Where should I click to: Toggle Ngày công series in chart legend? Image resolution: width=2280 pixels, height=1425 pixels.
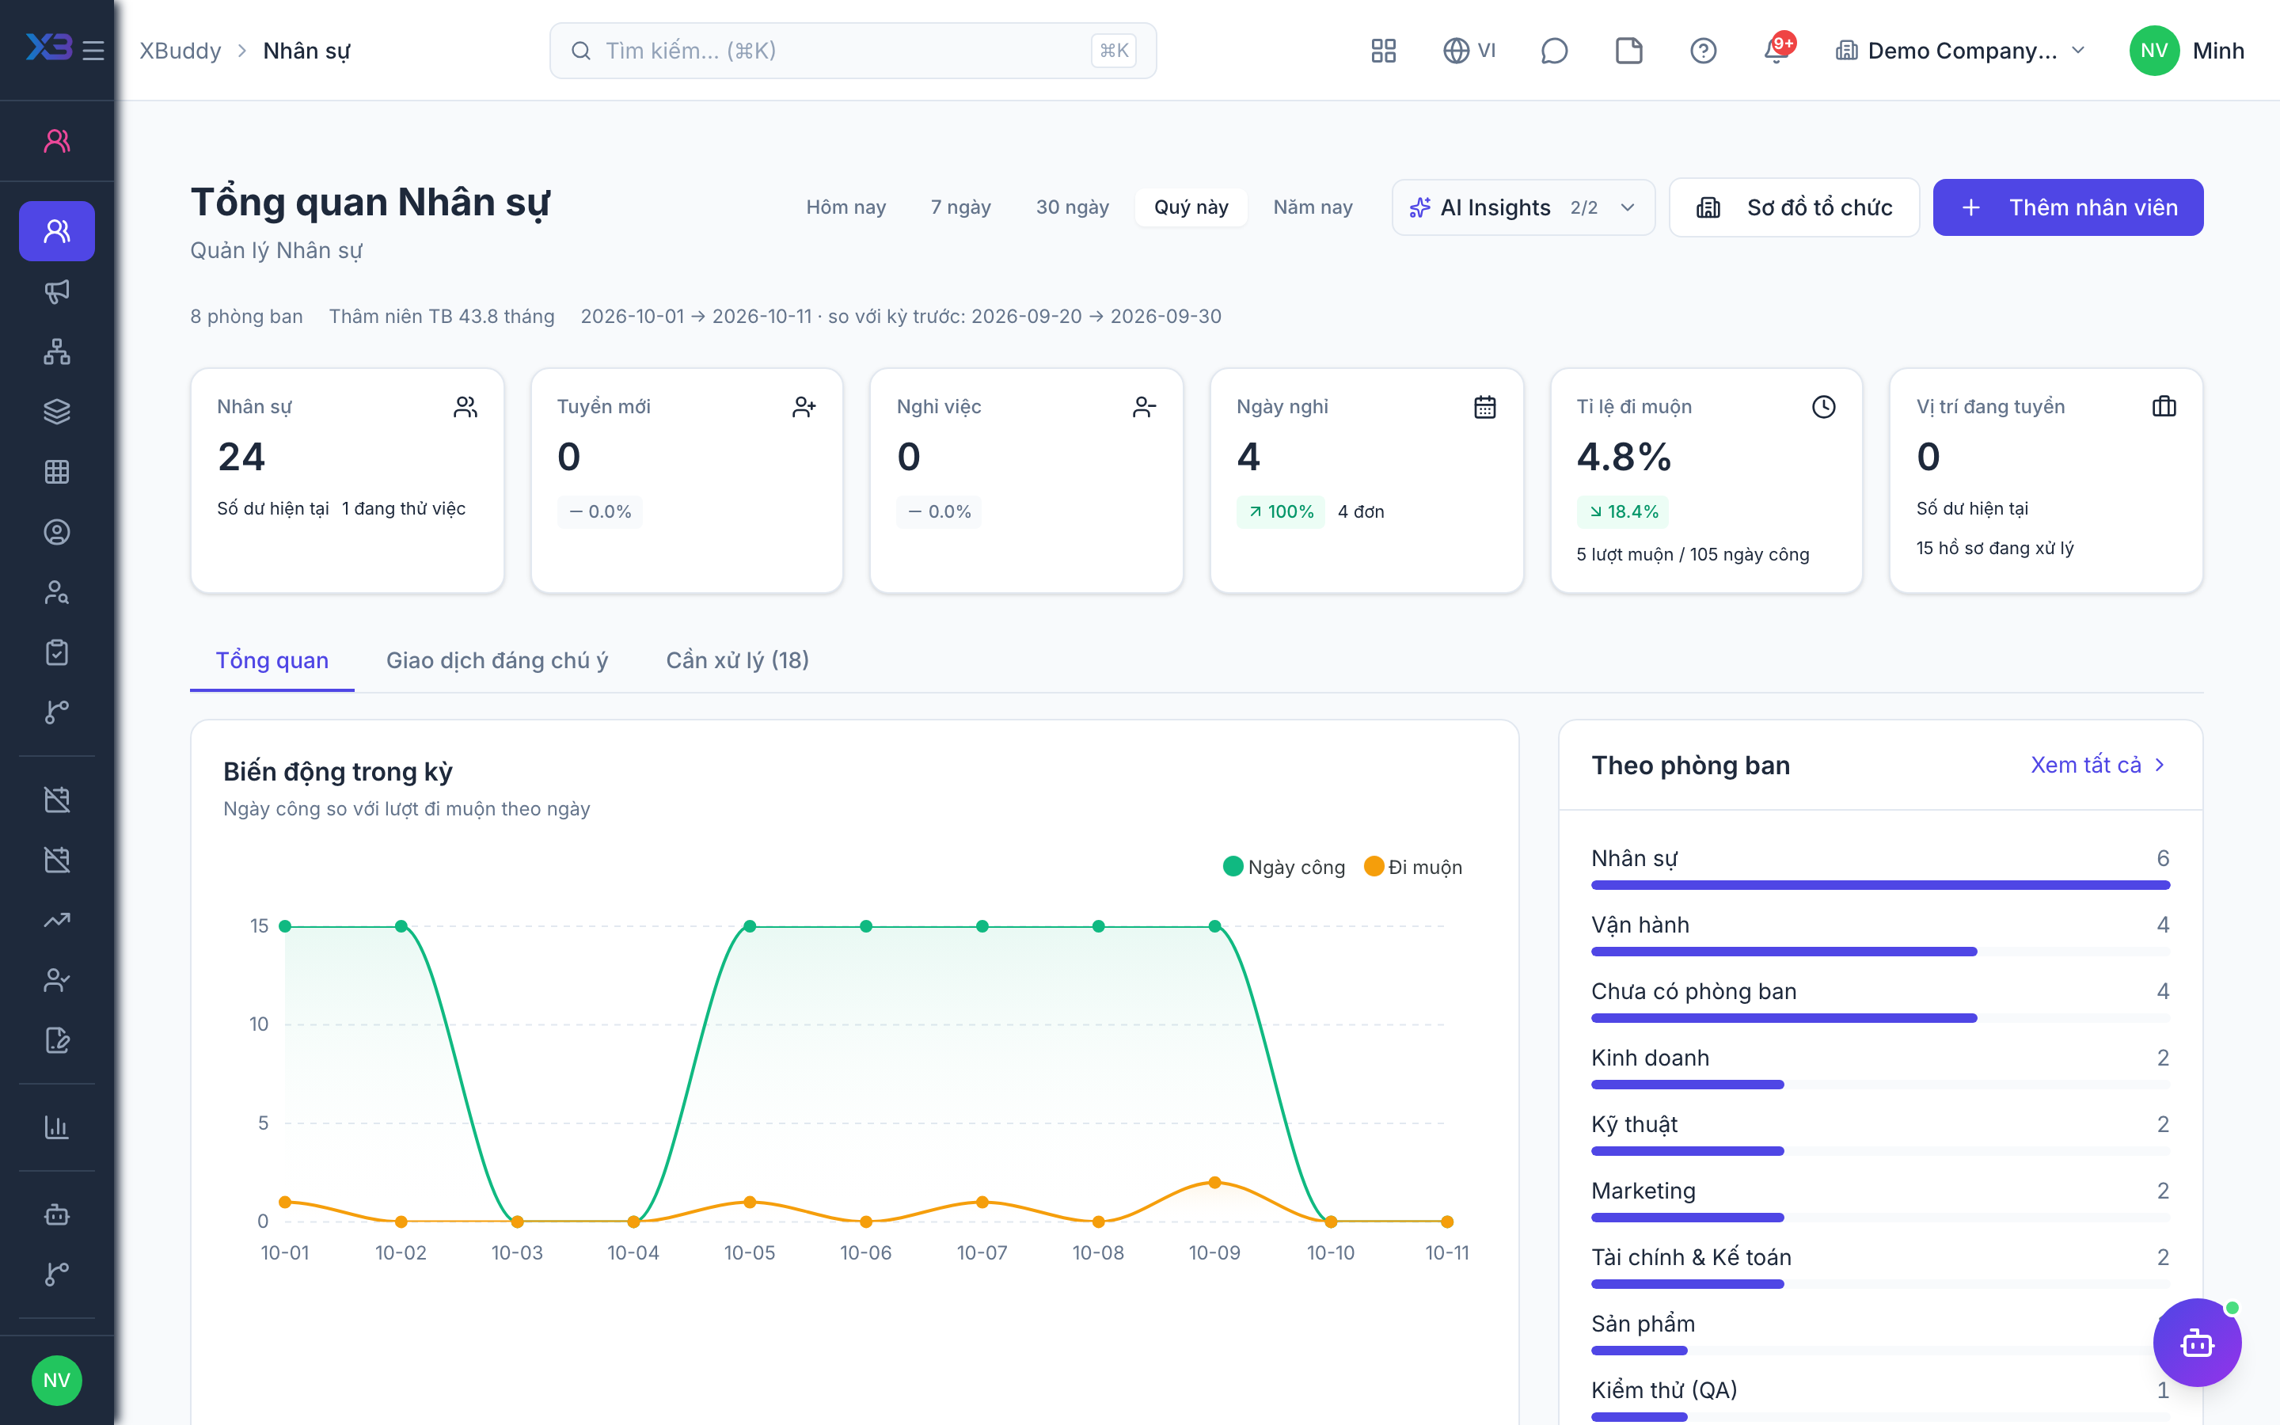(x=1283, y=867)
